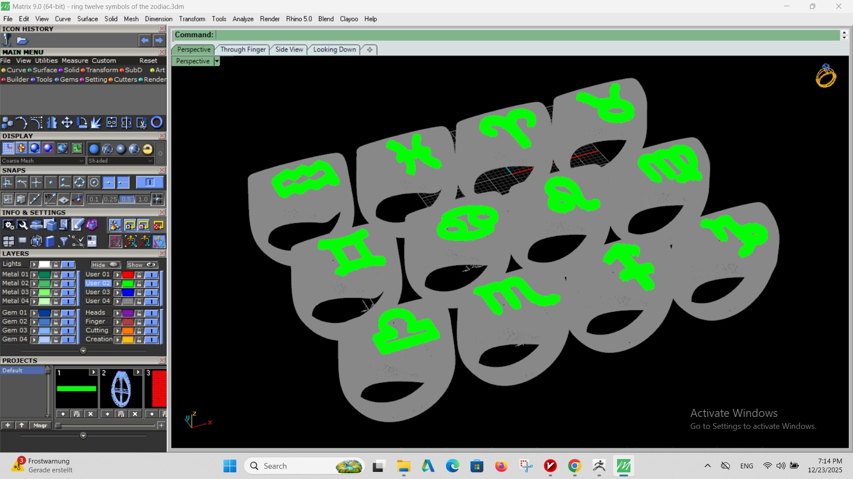Click the green User 02 color swatch
Viewport: 853px width, 479px height.
point(128,283)
